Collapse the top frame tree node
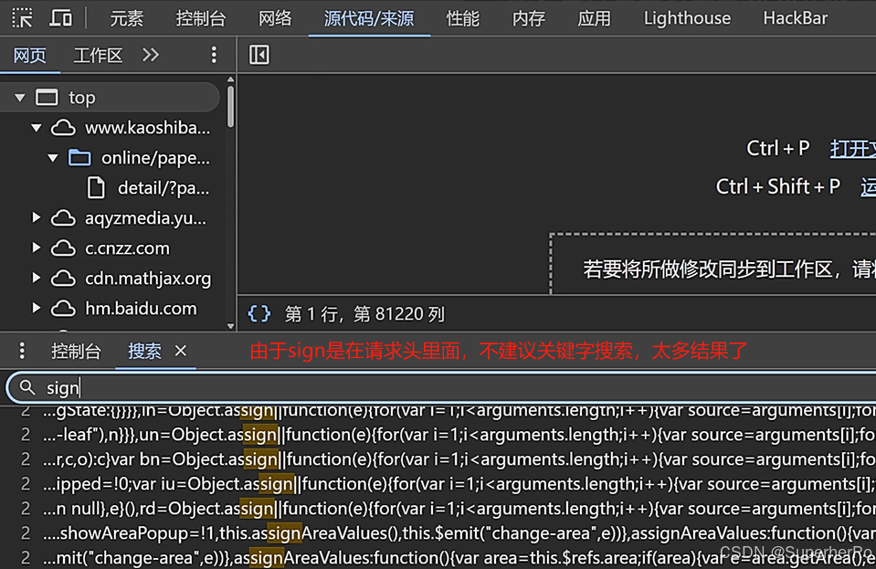The width and height of the screenshot is (876, 569). [20, 98]
